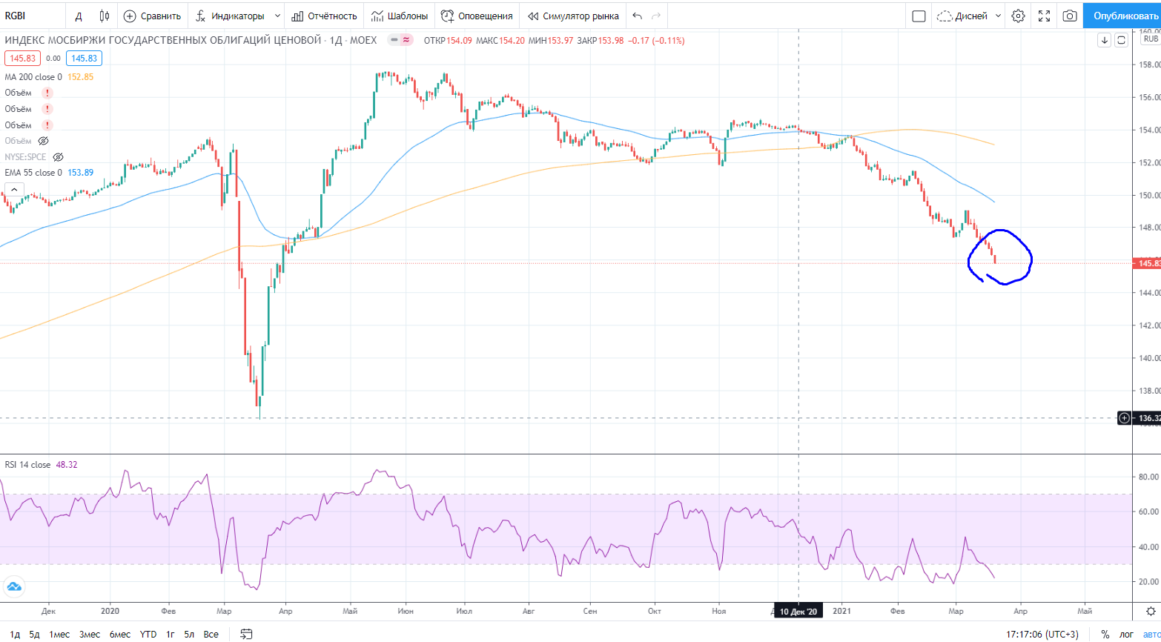Toggle logarithmic scale (лог)

[x=1125, y=634]
